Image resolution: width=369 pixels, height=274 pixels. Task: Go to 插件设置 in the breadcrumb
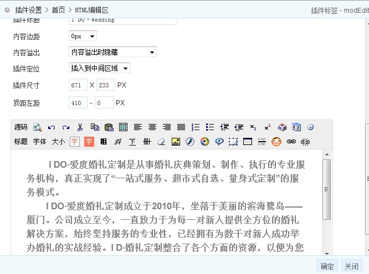pos(28,10)
